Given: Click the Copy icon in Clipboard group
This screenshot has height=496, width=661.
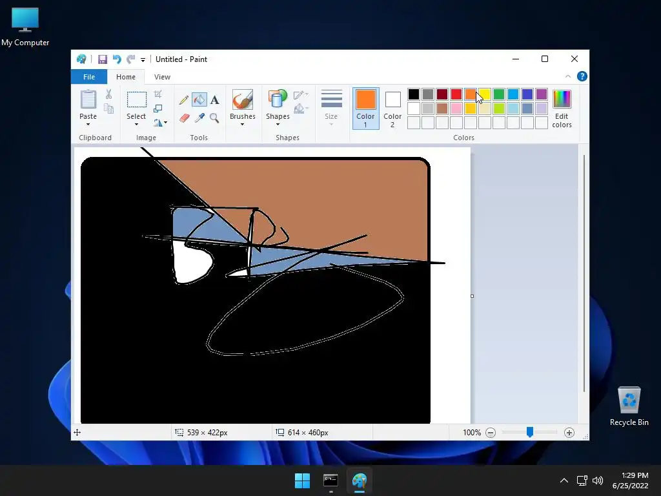Looking at the screenshot, I should pyautogui.click(x=108, y=108).
